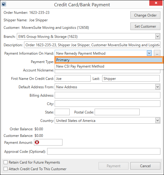The width and height of the screenshot is (164, 175).
Task: Click the shipper name Joe Shipper
Action: 38,20
